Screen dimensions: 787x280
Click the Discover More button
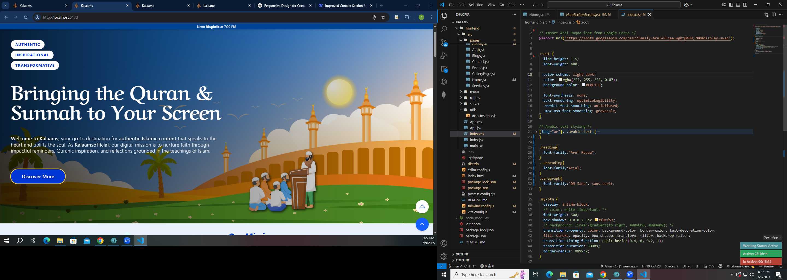click(38, 177)
